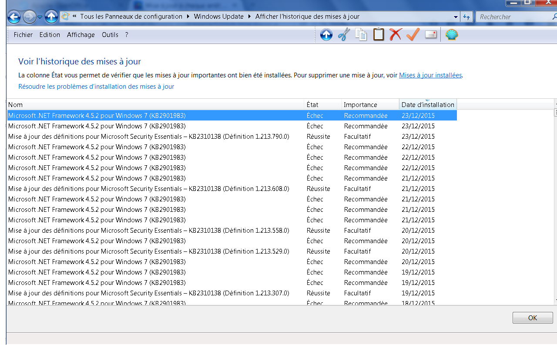Click date 19/12/2015 in Définition 1.213.307.0 row
The height and width of the screenshot is (348, 557).
pyautogui.click(x=418, y=293)
